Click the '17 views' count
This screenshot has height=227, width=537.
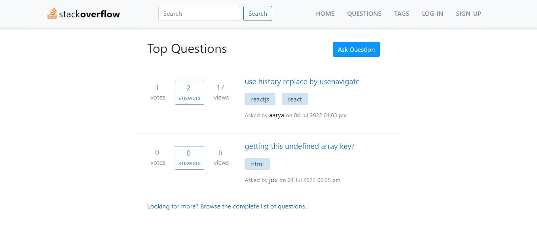click(x=221, y=92)
